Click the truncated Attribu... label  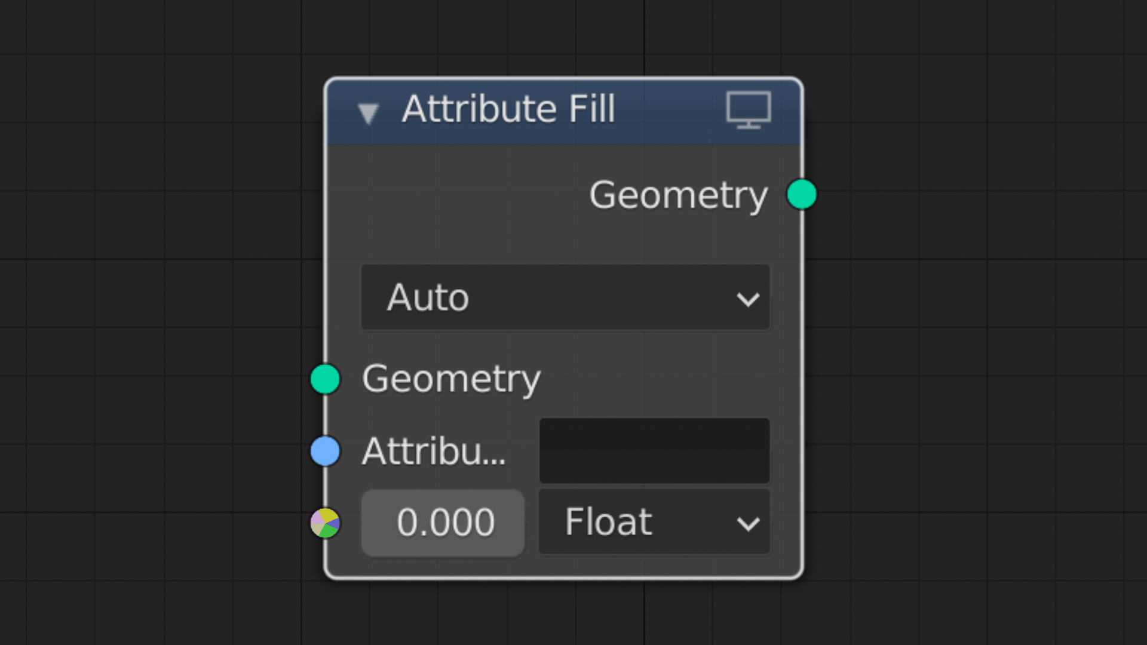(434, 451)
